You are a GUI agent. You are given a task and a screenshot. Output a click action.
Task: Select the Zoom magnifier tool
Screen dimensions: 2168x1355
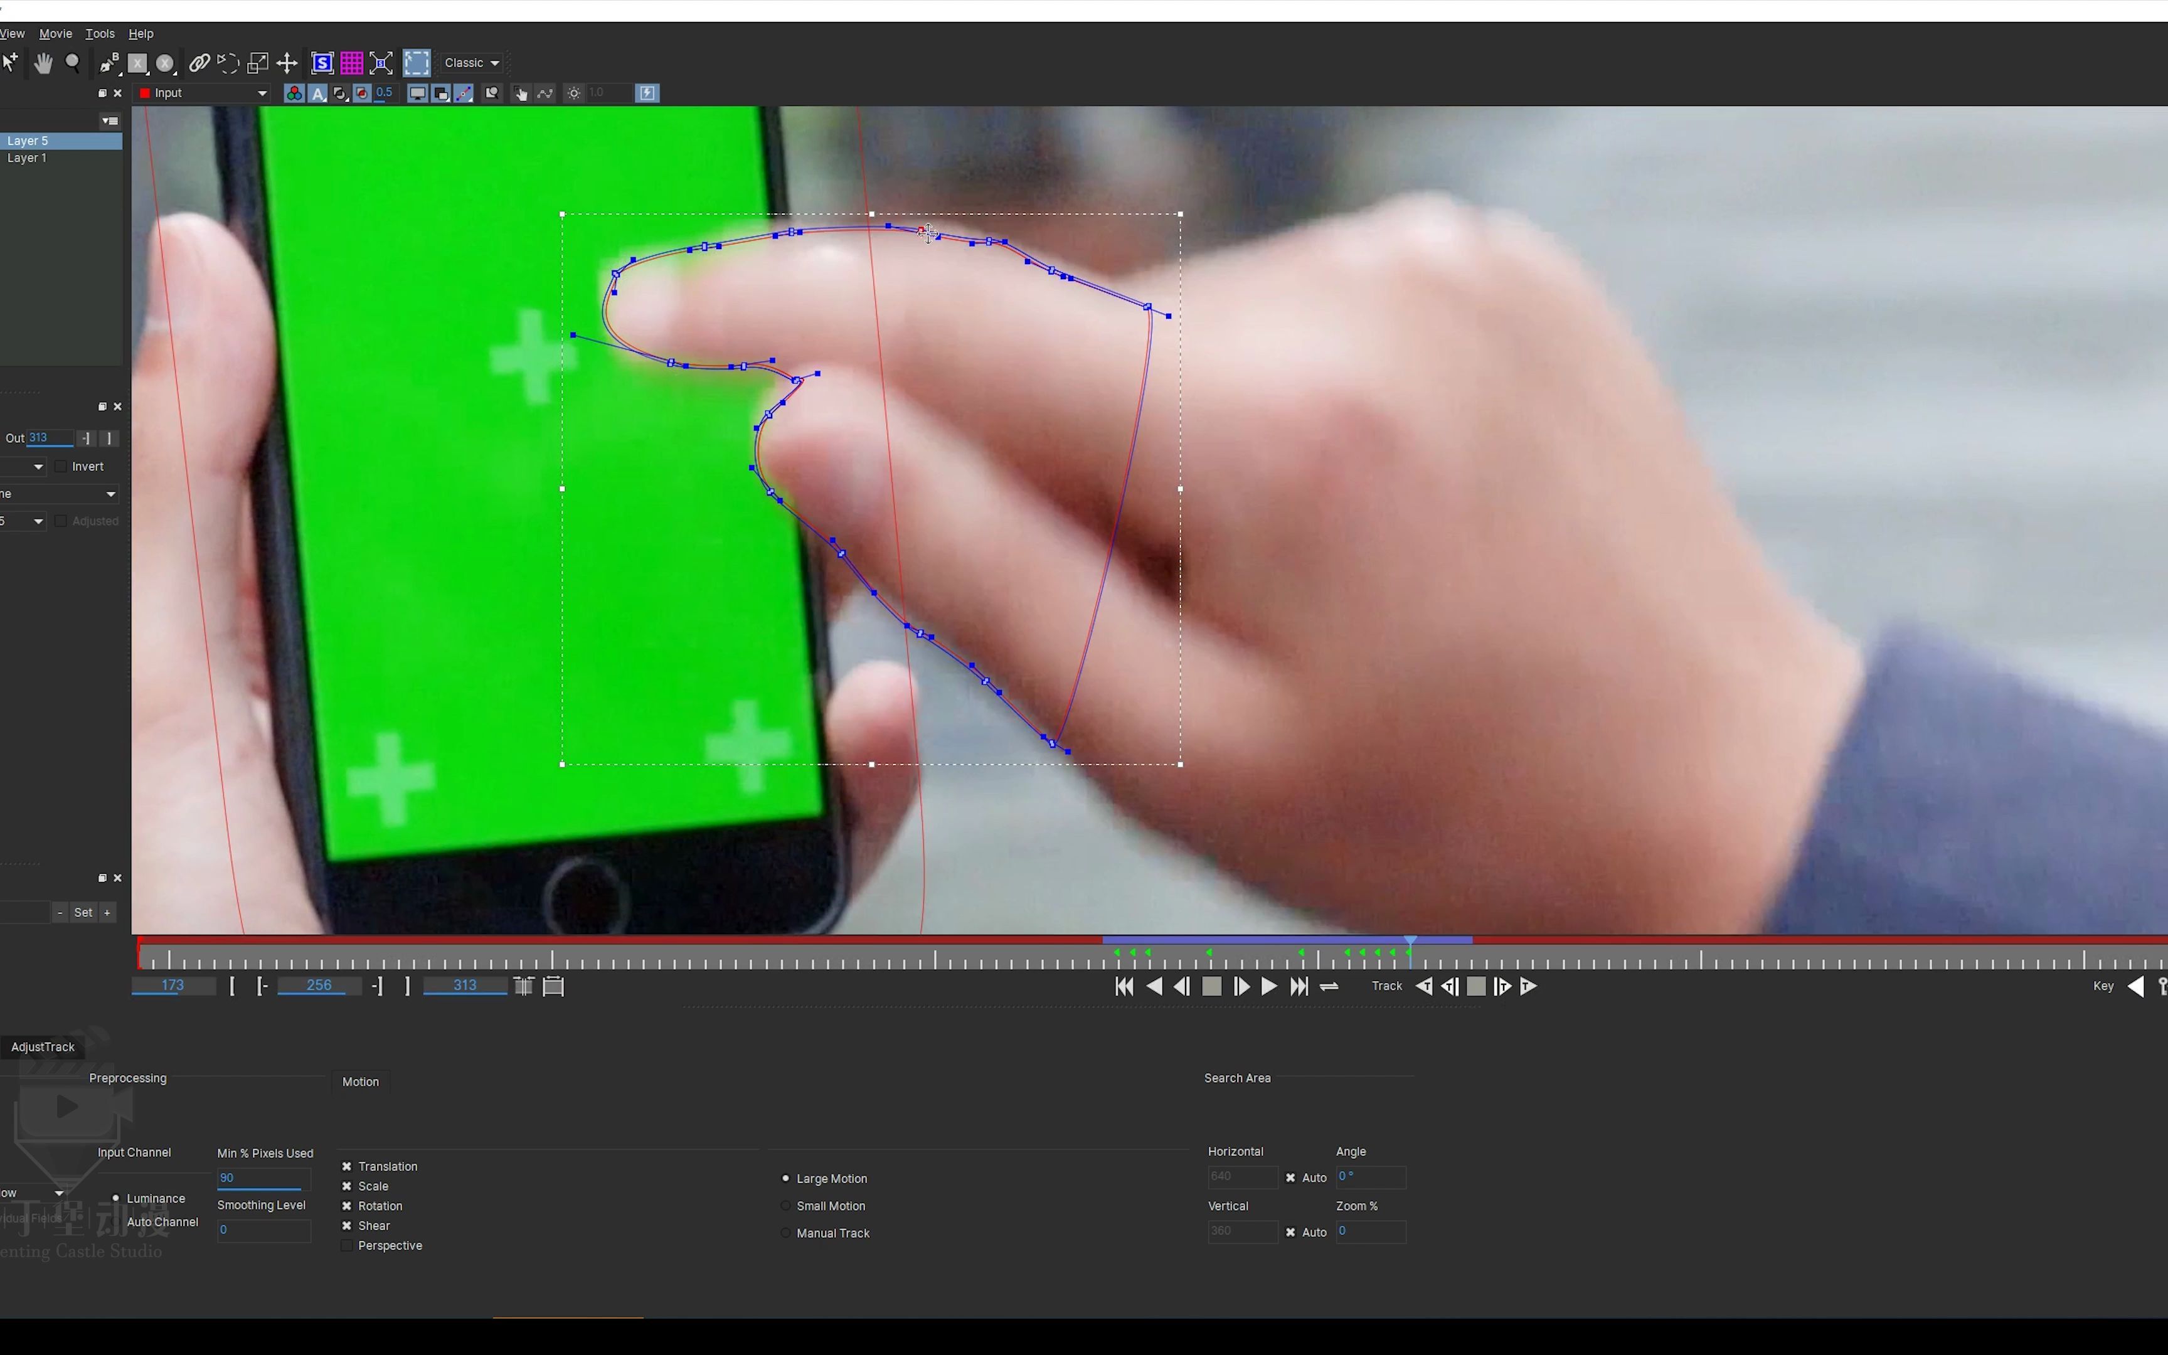click(73, 63)
